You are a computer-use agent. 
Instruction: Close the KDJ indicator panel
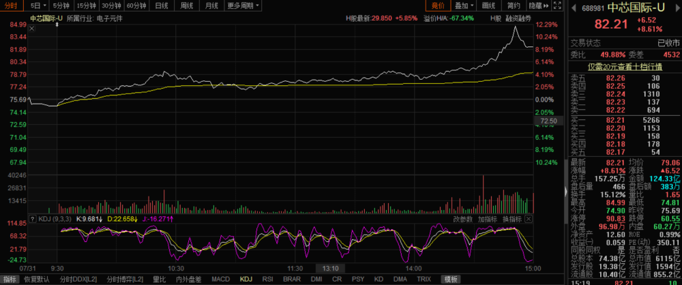coord(529,219)
